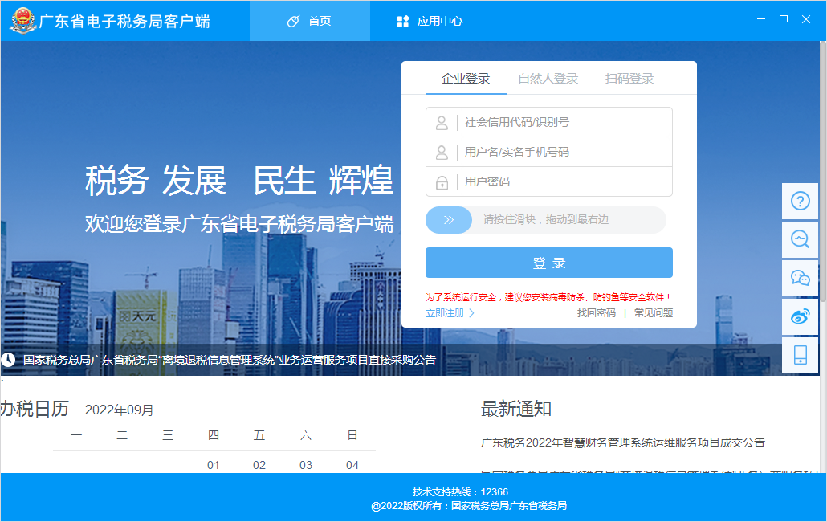Click the 技术支持热线：12366 footer text

[x=460, y=492]
